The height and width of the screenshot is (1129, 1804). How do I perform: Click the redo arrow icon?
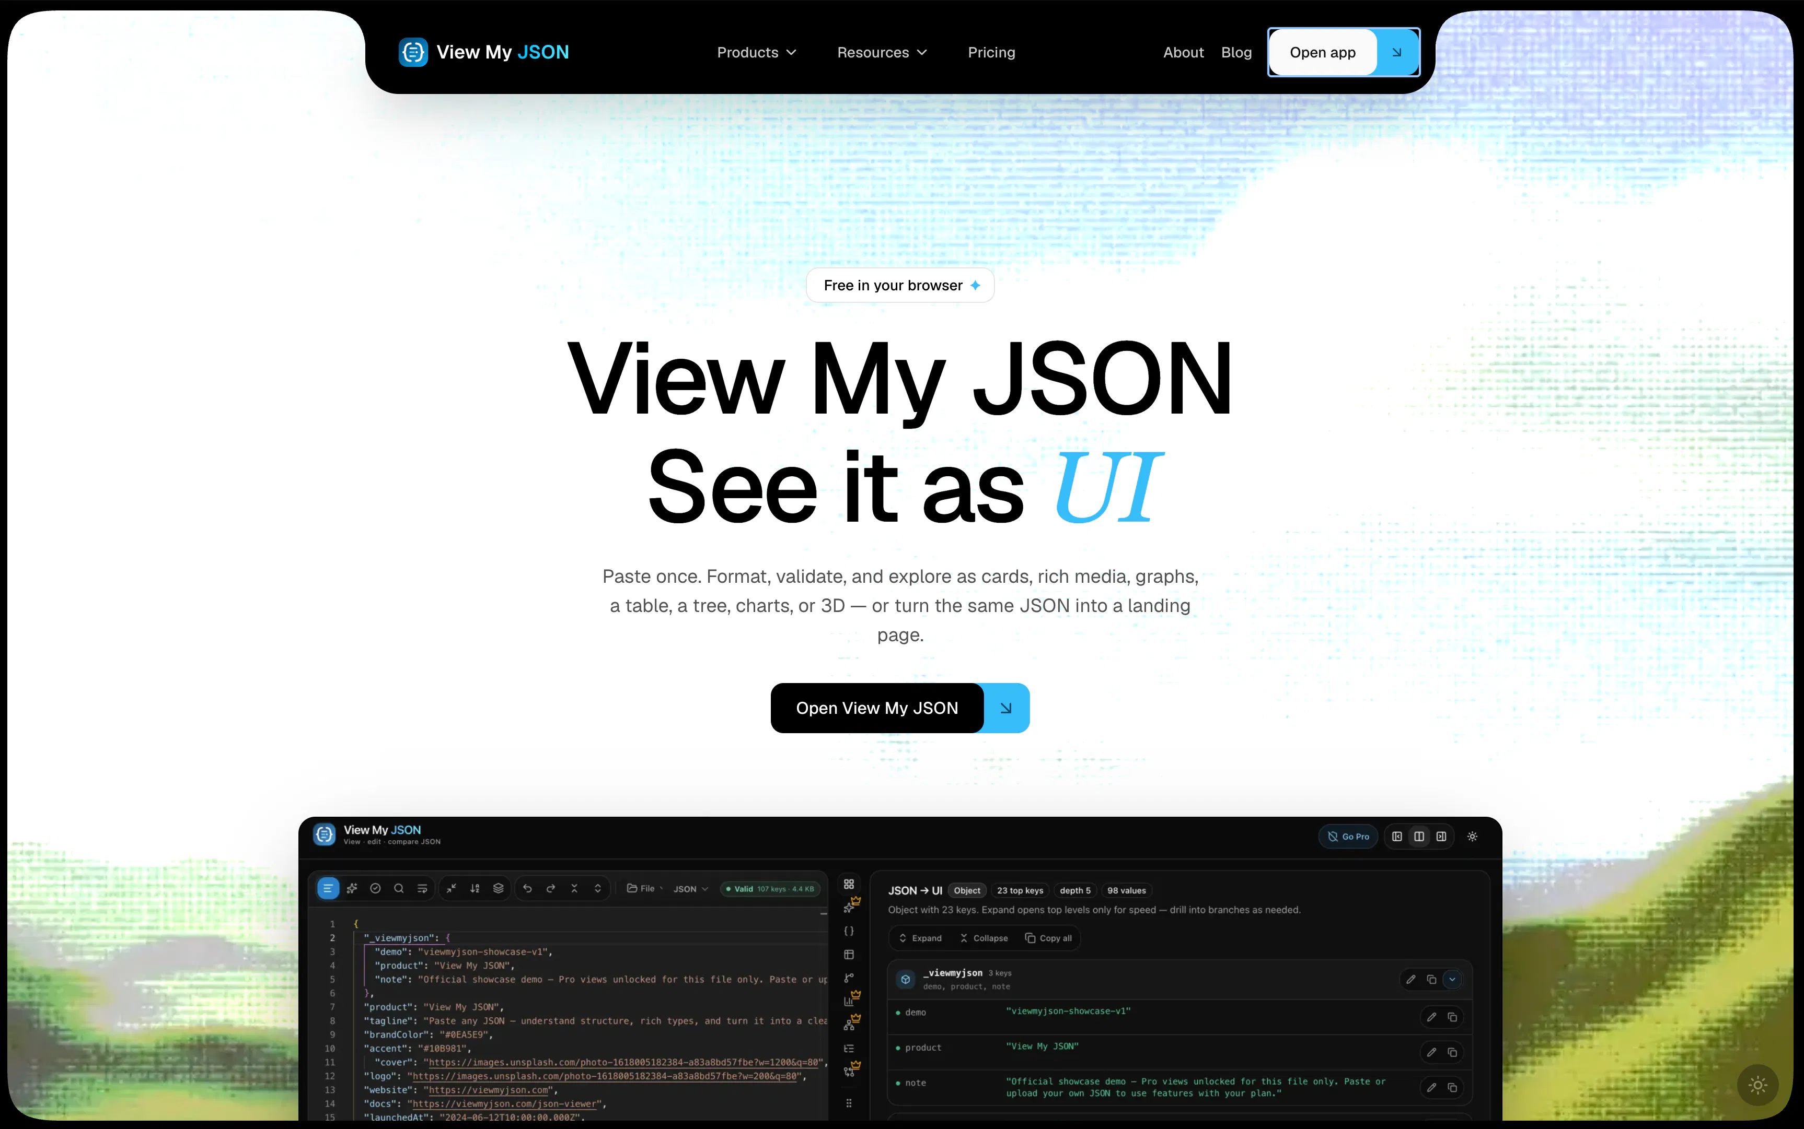[x=551, y=889]
